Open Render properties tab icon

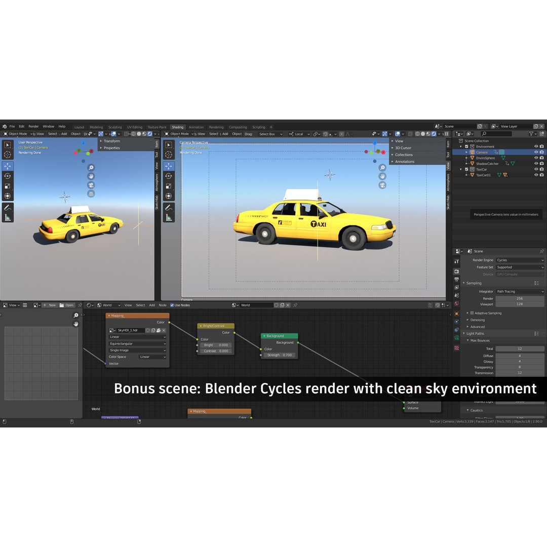coord(457,271)
